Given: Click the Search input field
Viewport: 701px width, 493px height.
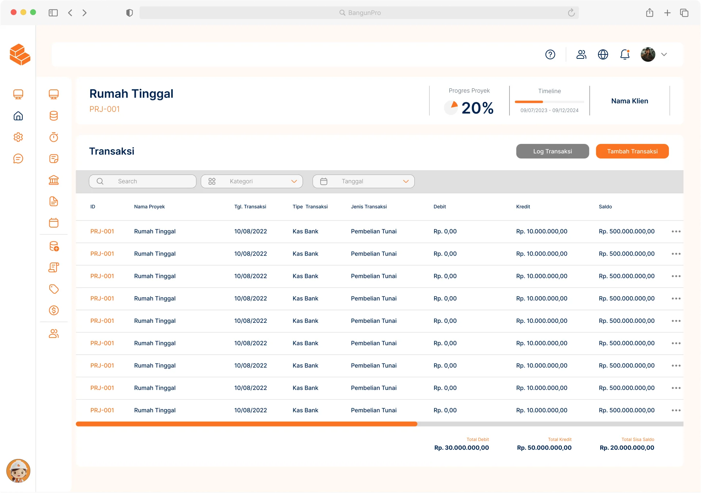Looking at the screenshot, I should (x=143, y=181).
